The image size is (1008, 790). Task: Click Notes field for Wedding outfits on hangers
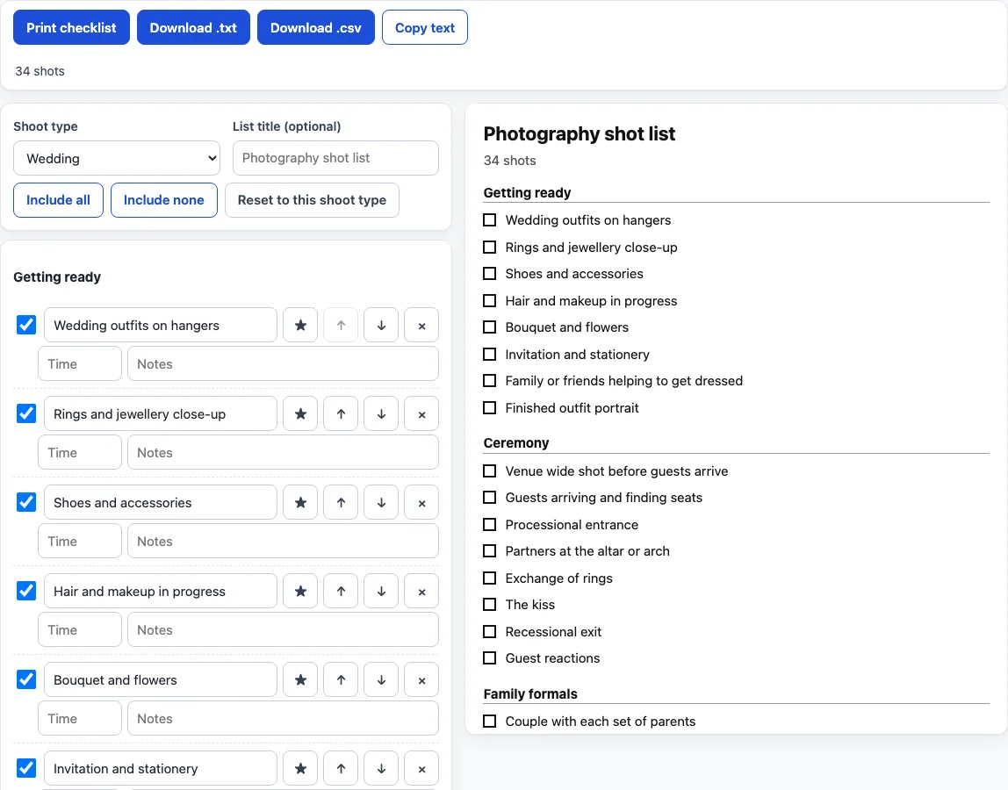pos(283,363)
